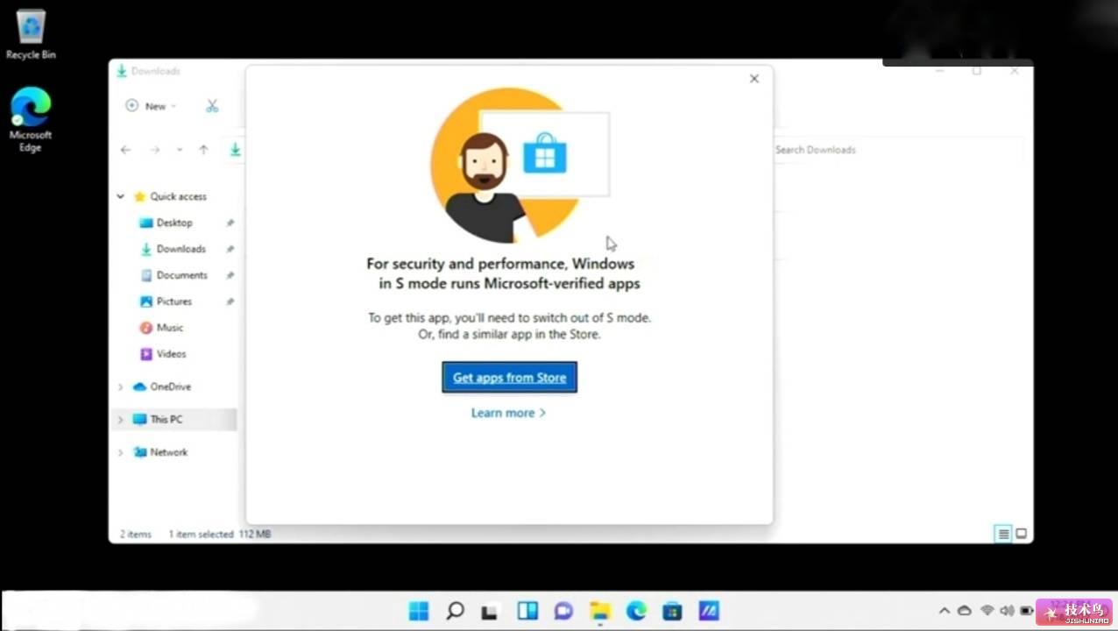The width and height of the screenshot is (1118, 631).
Task: Show hidden system tray icons
Action: coord(945,611)
